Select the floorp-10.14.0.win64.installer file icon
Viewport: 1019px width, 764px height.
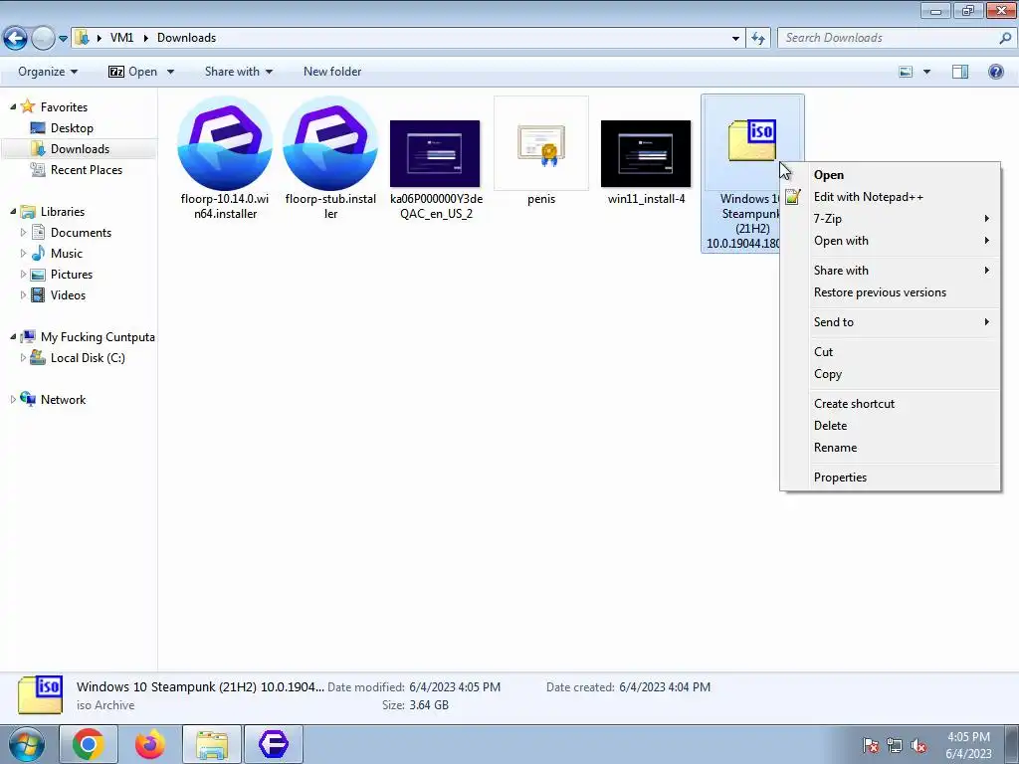(225, 143)
